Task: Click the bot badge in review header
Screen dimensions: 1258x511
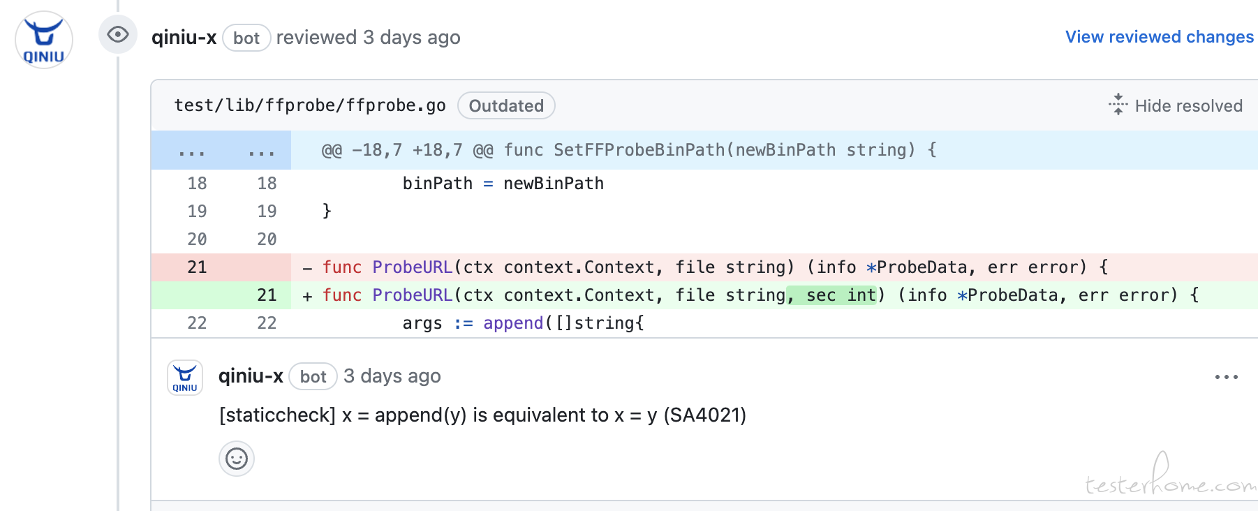Action: 246,38
